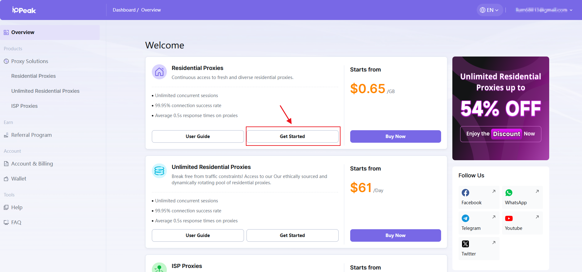Screen dimensions: 582x272
Task: Open the WhatsApp social link icon
Action: (509, 193)
